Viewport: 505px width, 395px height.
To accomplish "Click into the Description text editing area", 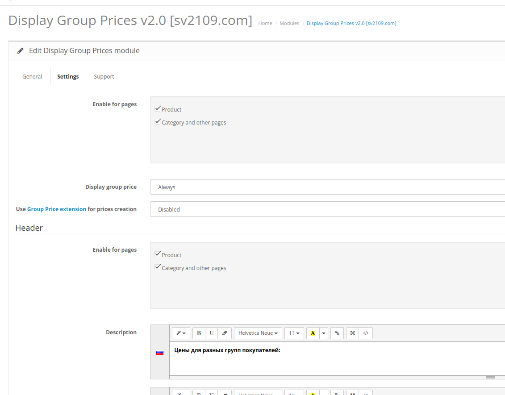I will pos(337,358).
